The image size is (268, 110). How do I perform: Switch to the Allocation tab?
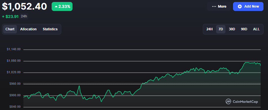[x=28, y=29]
